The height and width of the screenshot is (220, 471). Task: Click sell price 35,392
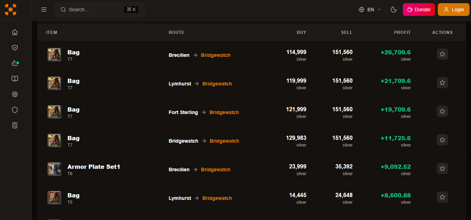tap(344, 167)
